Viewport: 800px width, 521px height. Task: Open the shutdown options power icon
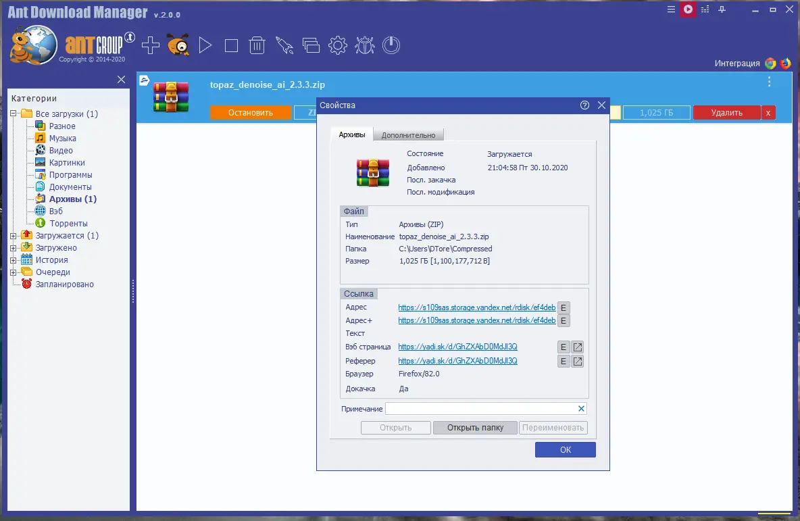pos(391,45)
